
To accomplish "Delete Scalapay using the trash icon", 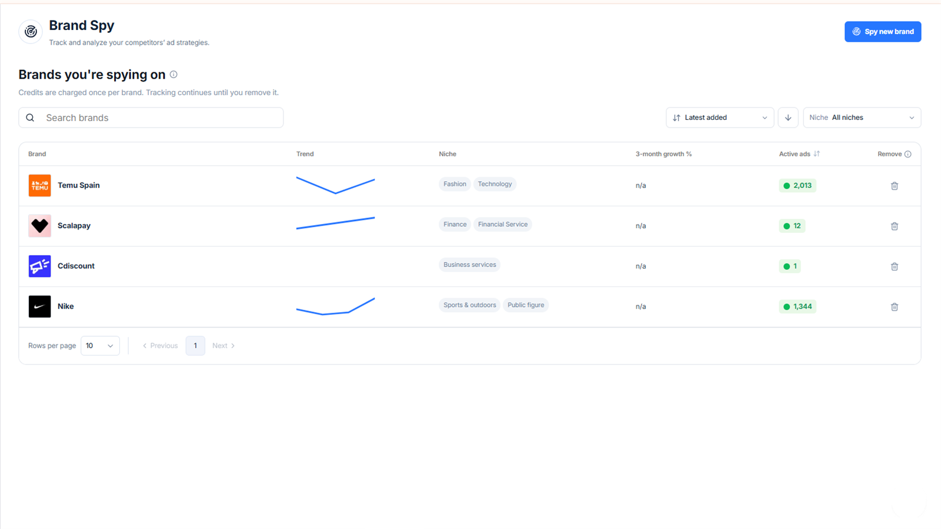I will click(x=895, y=226).
